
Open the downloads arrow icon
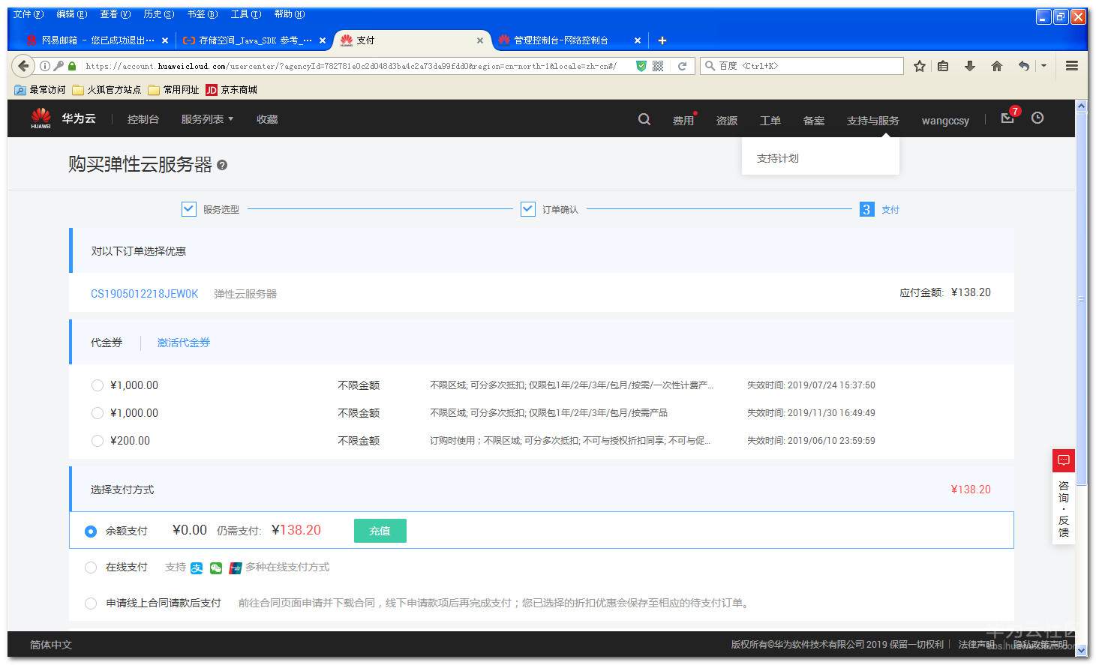coord(970,66)
